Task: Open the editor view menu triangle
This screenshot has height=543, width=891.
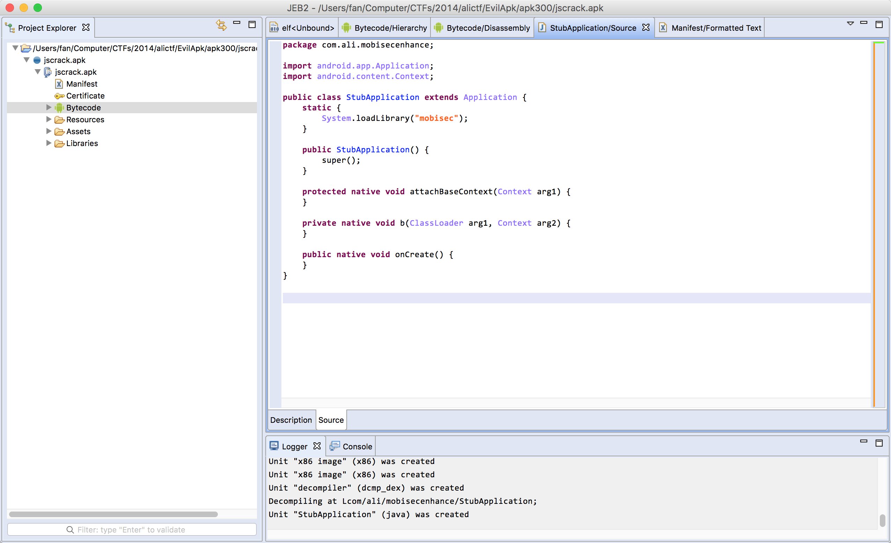Action: tap(850, 23)
